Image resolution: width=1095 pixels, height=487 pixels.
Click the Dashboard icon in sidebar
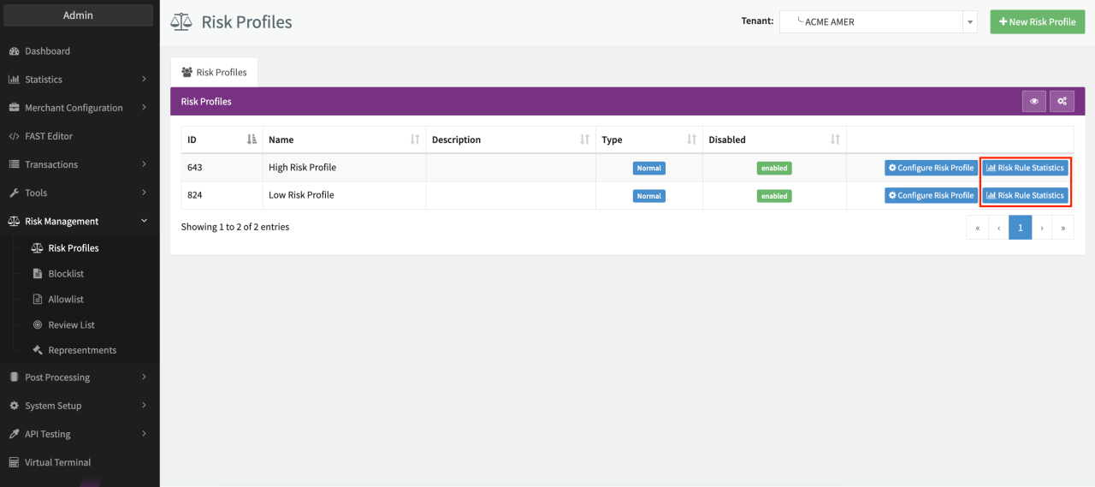[x=14, y=51]
